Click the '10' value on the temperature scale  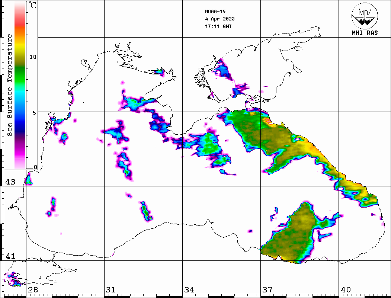[33, 57]
